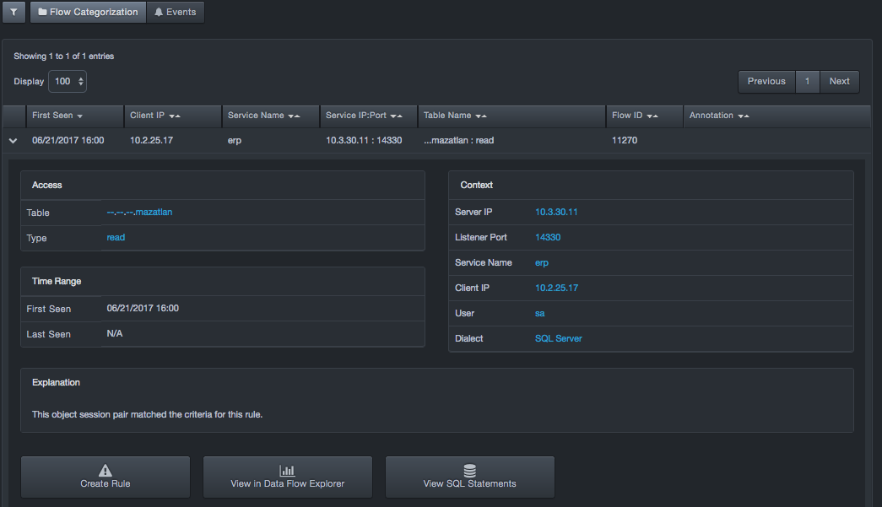
Task: Open the Display entries count dropdown
Action: pyautogui.click(x=68, y=82)
